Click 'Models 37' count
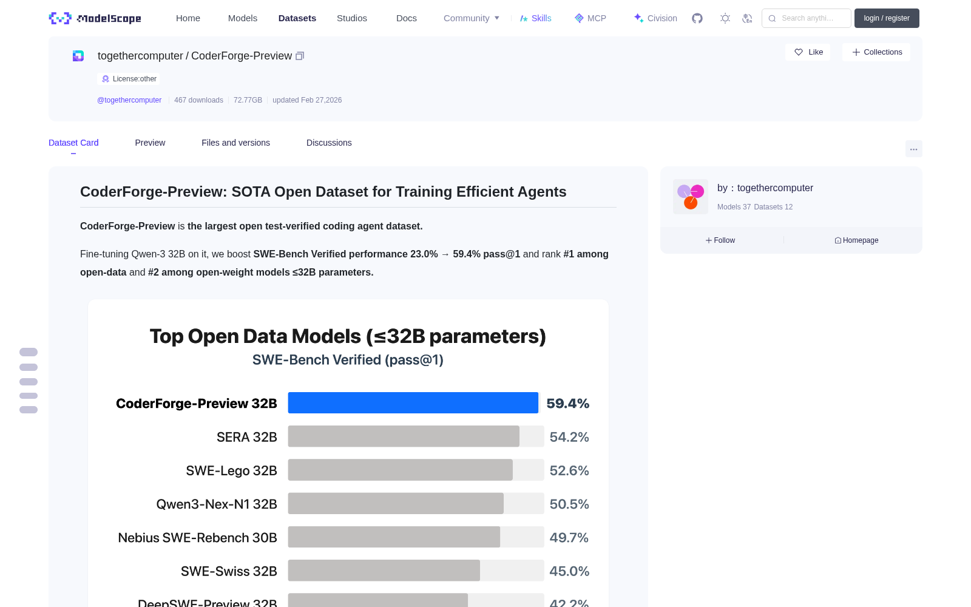This screenshot has width=971, height=607. tap(734, 207)
